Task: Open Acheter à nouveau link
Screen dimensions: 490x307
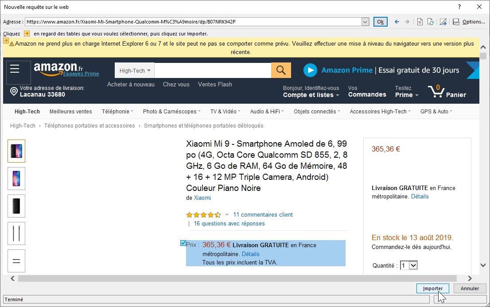Action: pyautogui.click(x=131, y=85)
